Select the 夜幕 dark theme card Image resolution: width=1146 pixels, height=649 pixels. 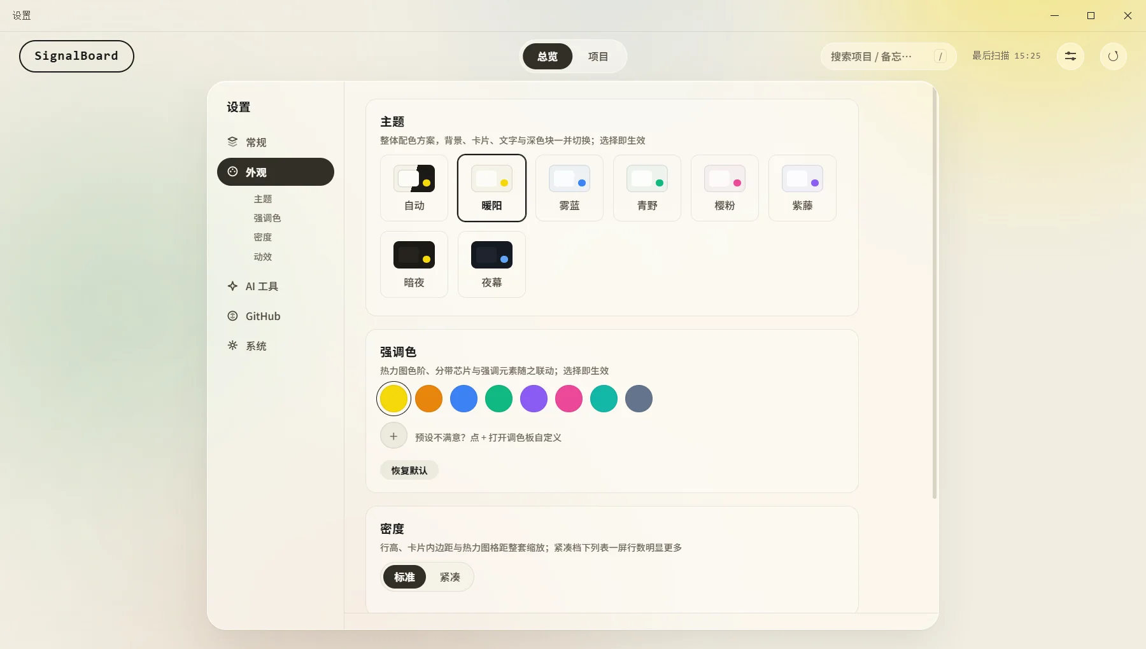tap(492, 264)
